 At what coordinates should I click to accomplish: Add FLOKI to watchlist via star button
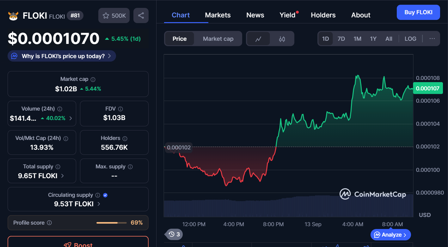pyautogui.click(x=114, y=15)
